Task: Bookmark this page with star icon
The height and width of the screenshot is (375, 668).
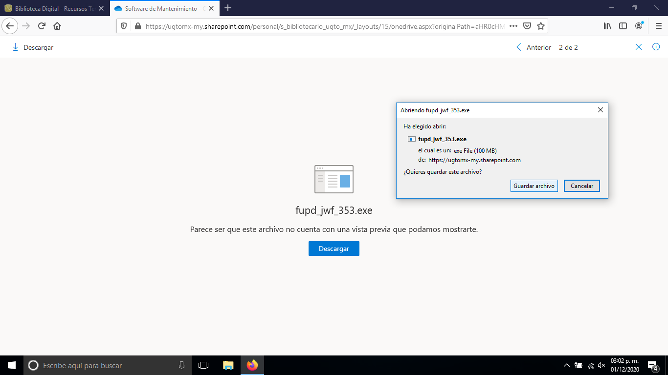Action: tap(540, 26)
